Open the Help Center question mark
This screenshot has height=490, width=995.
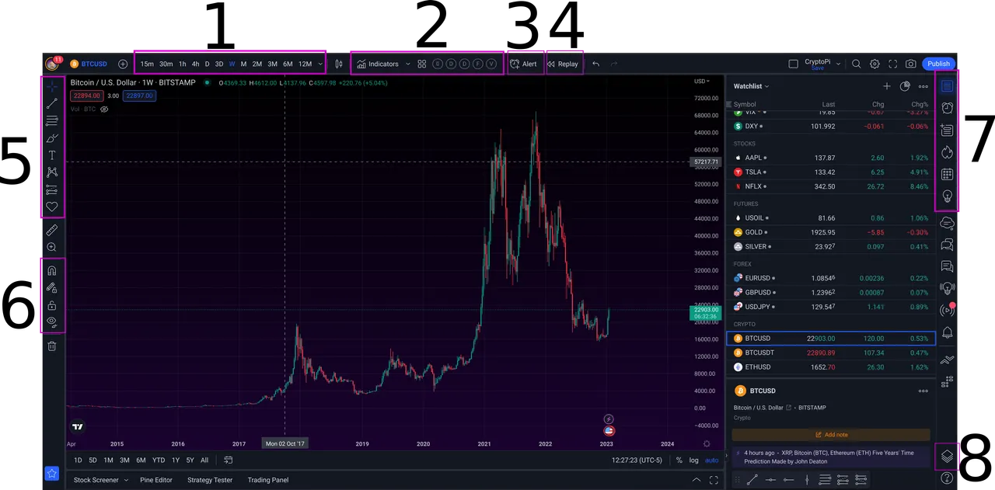pos(947,478)
